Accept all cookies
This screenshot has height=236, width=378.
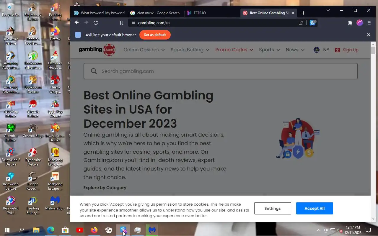click(x=315, y=208)
